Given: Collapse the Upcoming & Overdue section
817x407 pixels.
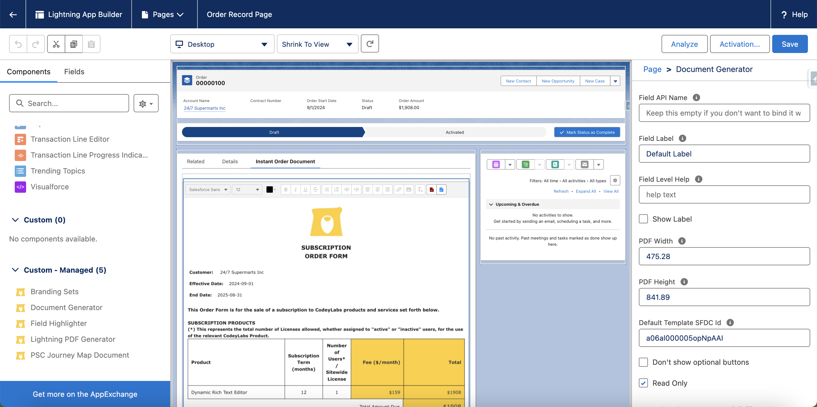Looking at the screenshot, I should (x=491, y=204).
